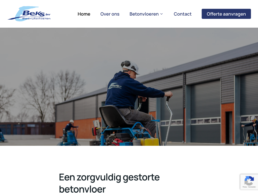Expand the chevron next to Betonvloeren
This screenshot has width=258, height=193.
[x=162, y=14]
